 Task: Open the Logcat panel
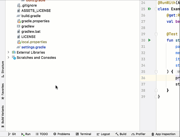[103, 134]
